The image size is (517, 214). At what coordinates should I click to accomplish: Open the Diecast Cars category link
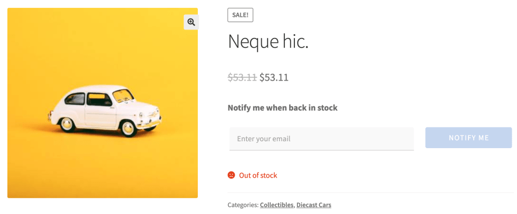click(x=313, y=205)
